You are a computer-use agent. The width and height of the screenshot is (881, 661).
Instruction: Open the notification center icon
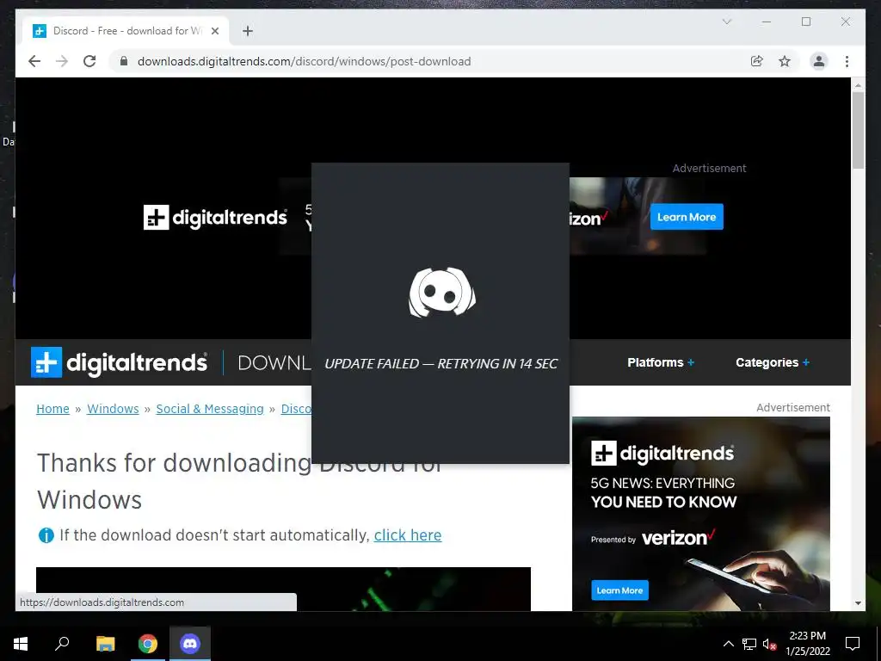point(853,644)
